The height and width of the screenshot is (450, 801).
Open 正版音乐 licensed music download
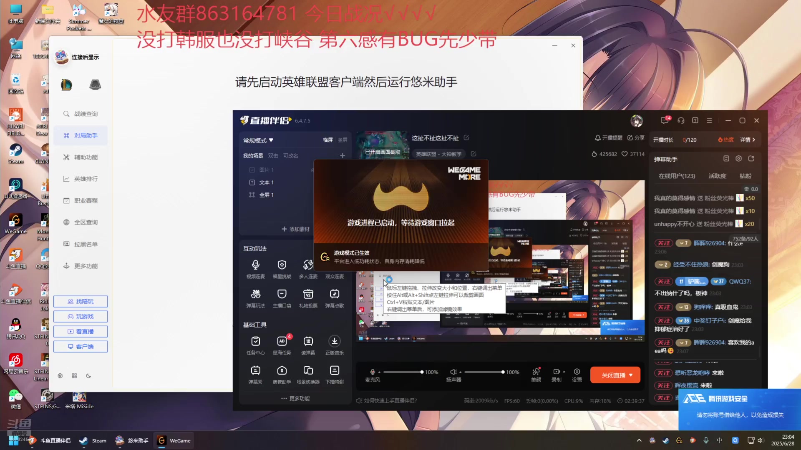click(334, 345)
